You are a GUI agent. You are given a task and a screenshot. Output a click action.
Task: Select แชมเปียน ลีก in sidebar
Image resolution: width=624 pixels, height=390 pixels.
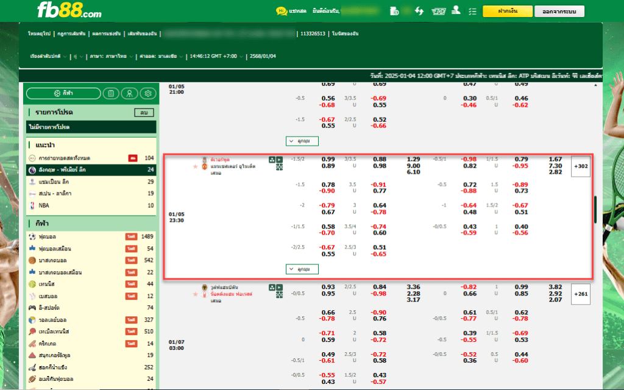91,182
